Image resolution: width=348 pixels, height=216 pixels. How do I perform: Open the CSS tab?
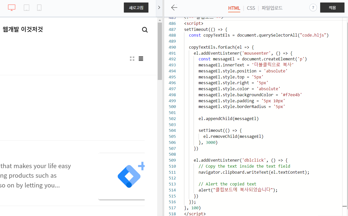tap(251, 8)
